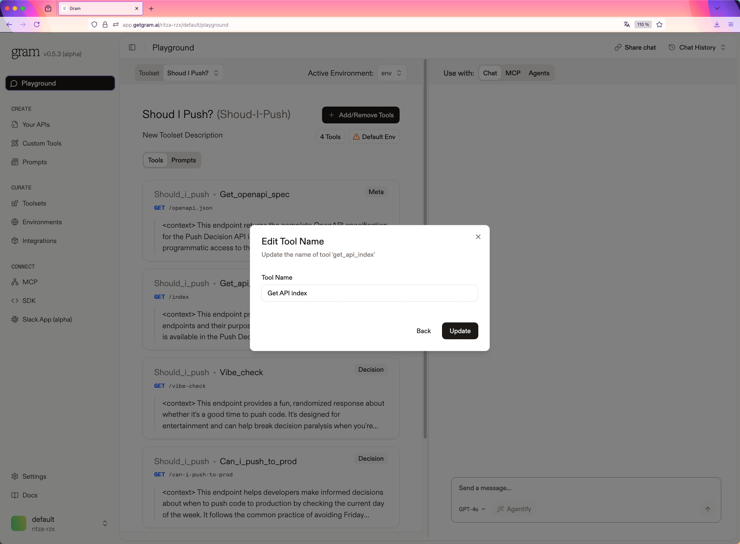This screenshot has height=544, width=740.
Task: Click the 110 % zoom indicator
Action: 643,24
